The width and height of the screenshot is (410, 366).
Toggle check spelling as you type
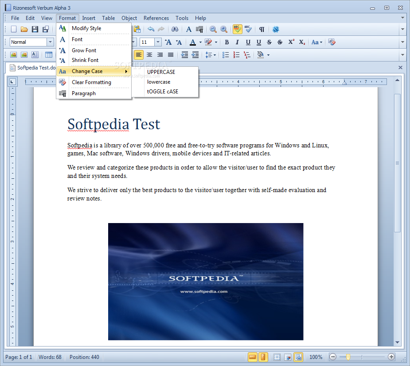tap(237, 29)
